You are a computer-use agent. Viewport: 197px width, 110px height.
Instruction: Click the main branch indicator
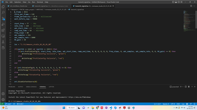click(8, 104)
